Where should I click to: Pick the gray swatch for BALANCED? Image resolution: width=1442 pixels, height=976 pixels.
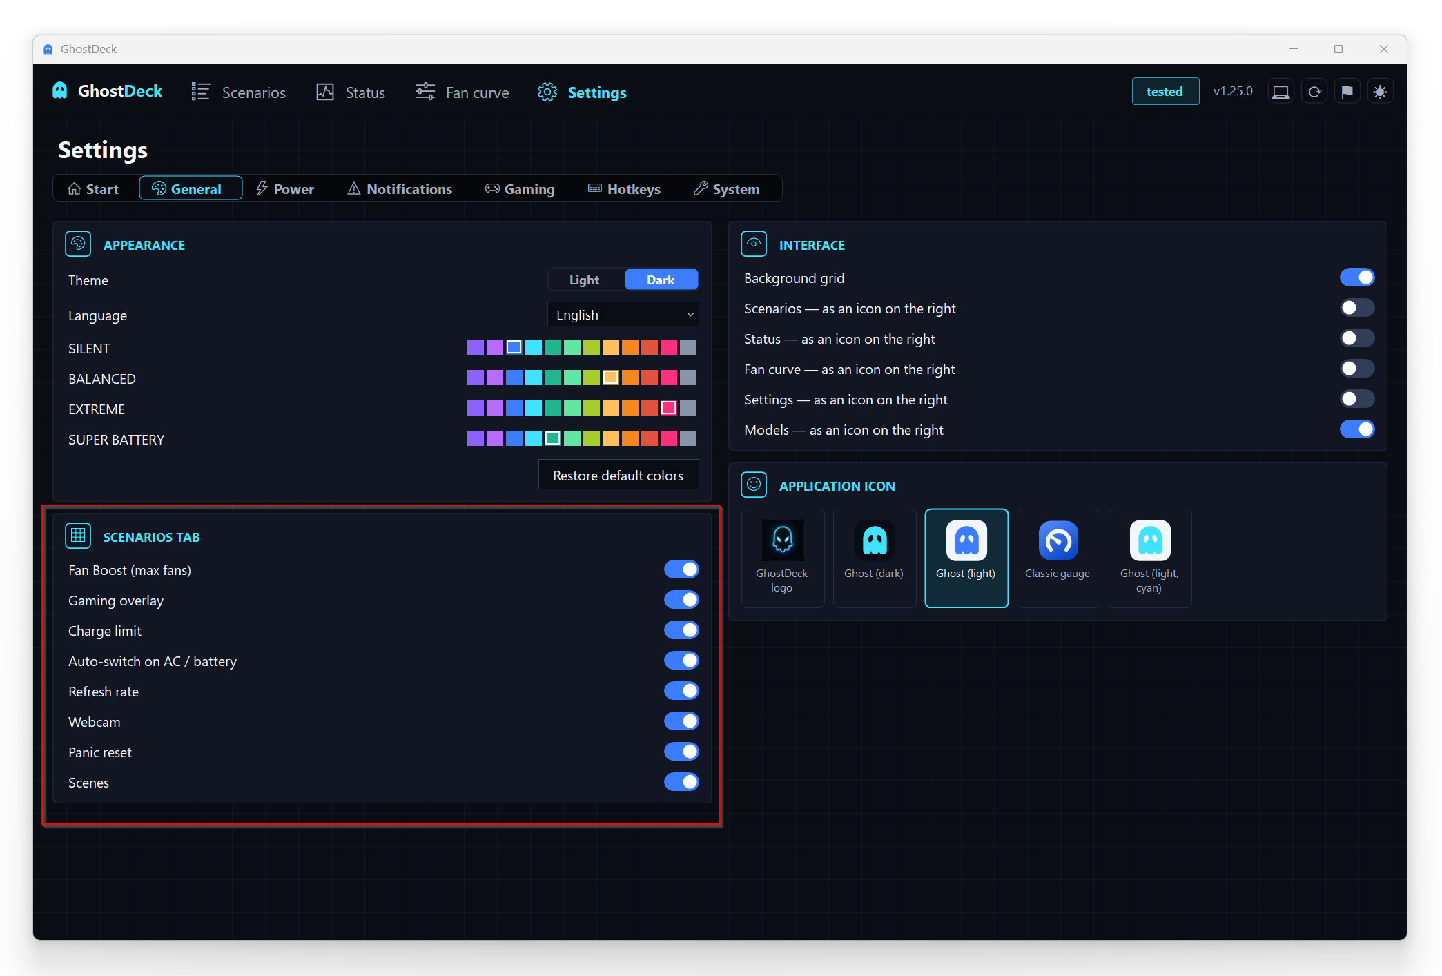[688, 378]
